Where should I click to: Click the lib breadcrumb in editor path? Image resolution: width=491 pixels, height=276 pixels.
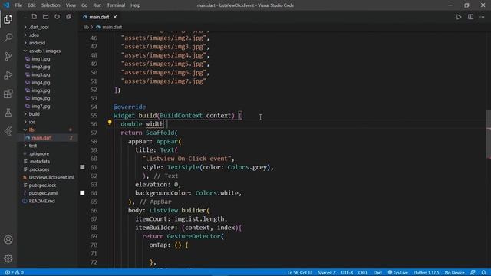pyautogui.click(x=86, y=28)
